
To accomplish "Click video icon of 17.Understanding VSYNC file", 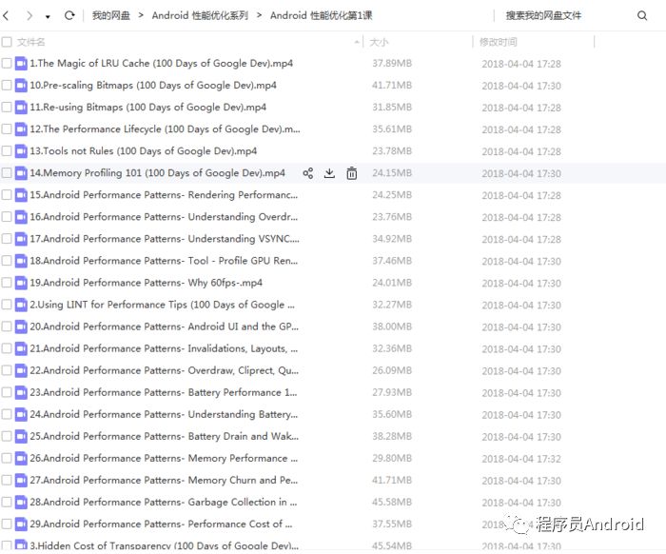I will coord(21,239).
